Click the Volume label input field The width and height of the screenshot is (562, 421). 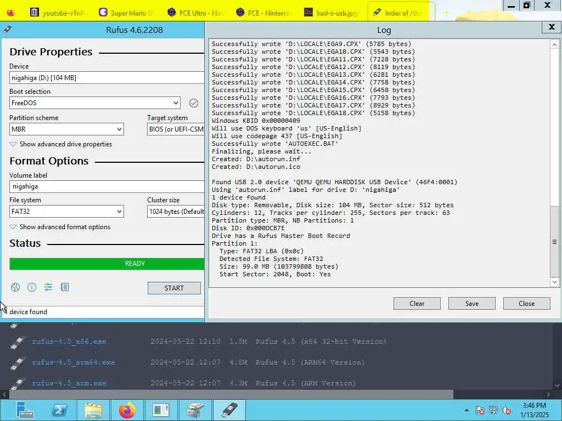(x=107, y=186)
